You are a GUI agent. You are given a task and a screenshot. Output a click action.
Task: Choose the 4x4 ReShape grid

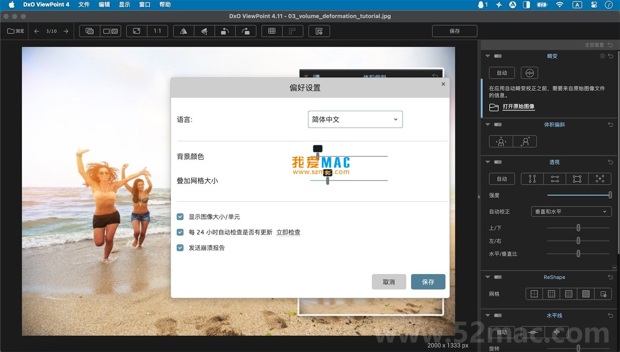coord(568,294)
